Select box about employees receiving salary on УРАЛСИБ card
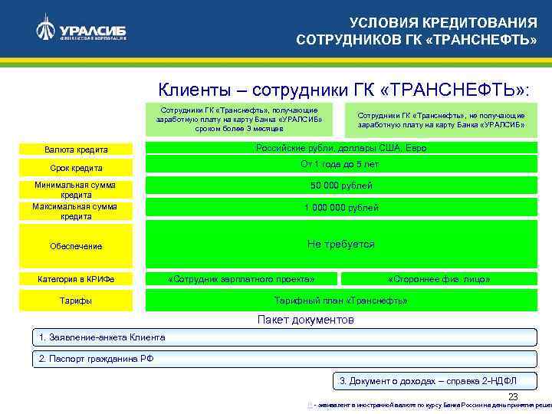 coord(239,120)
